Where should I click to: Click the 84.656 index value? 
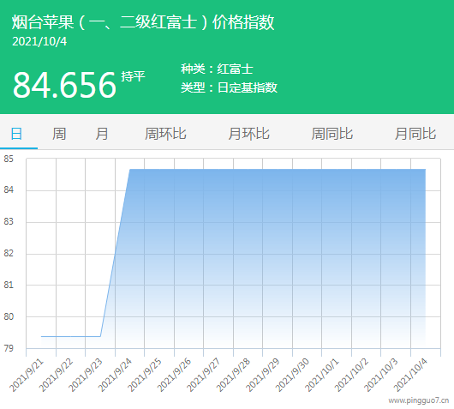coord(64,85)
